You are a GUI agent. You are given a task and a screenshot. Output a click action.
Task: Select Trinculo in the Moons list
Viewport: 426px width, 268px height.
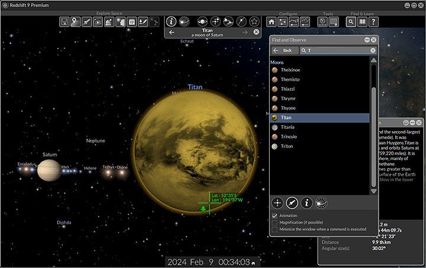click(319, 136)
